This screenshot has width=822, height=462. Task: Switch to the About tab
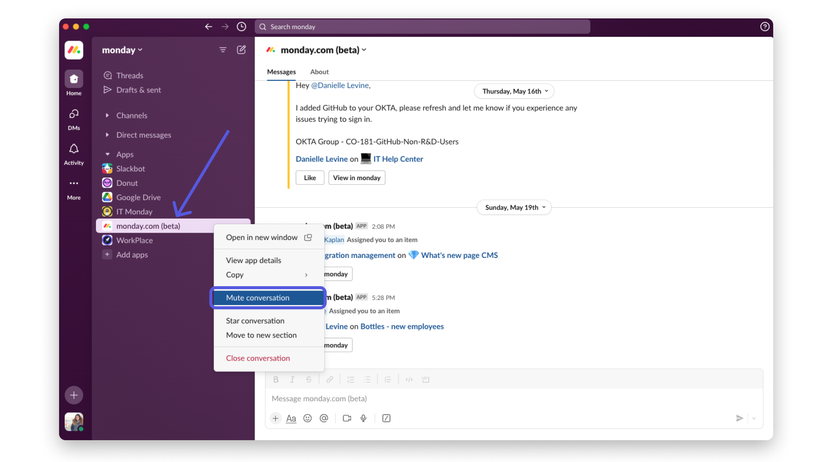319,72
